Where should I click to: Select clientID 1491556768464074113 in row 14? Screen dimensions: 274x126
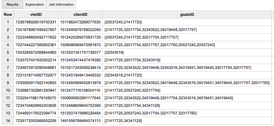[x=80, y=121]
